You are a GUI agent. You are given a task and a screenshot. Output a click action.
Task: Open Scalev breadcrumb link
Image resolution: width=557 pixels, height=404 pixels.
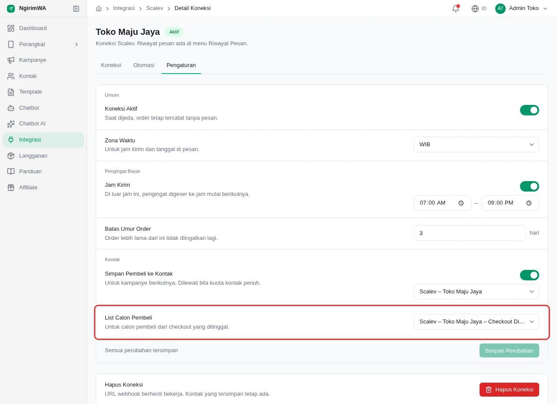pos(154,8)
